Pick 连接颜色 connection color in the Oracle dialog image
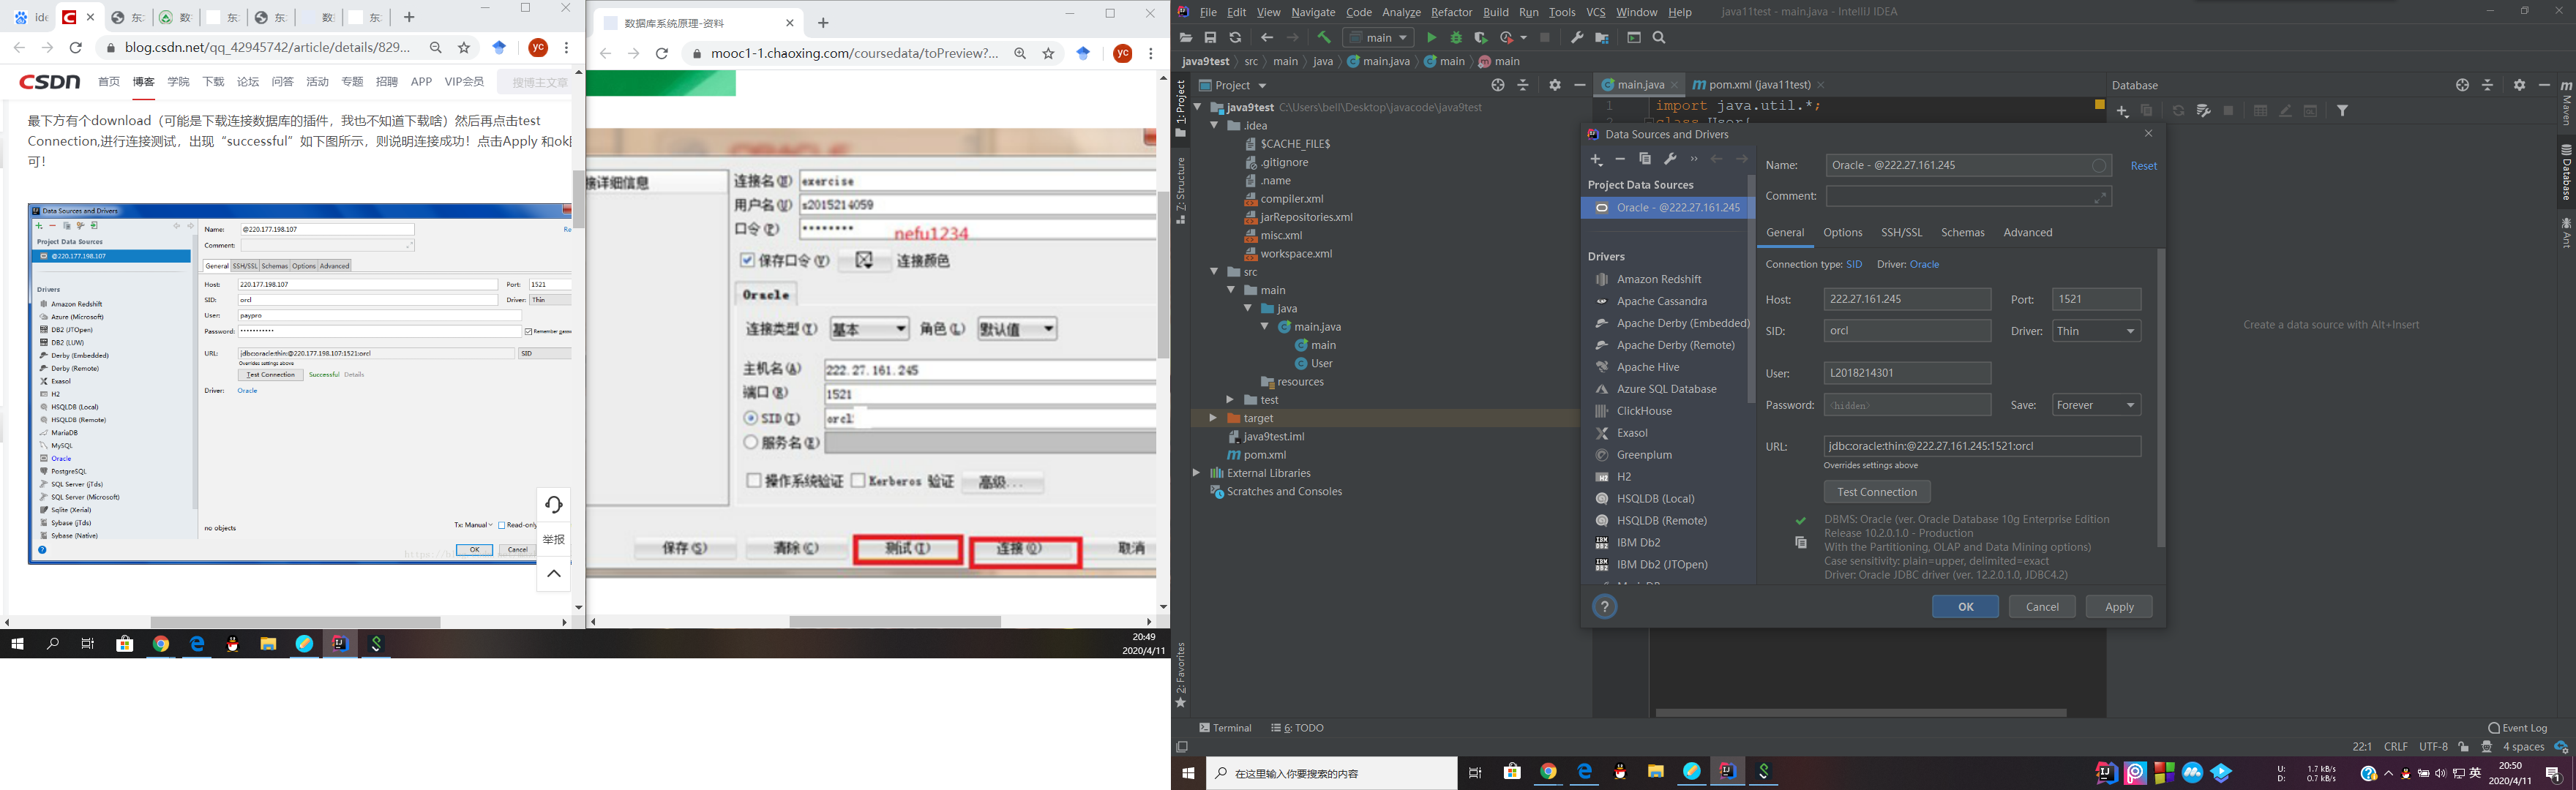Viewport: 2576px width, 790px height. [x=865, y=260]
